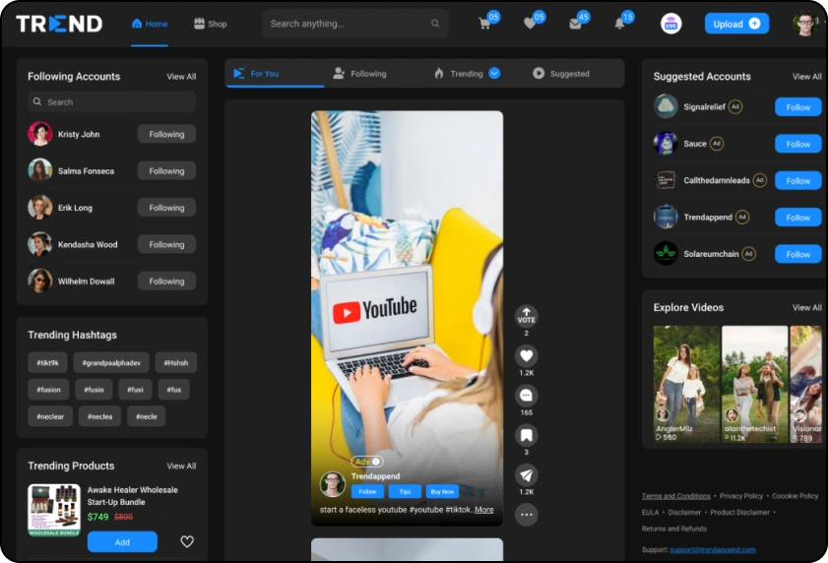The width and height of the screenshot is (828, 563).
Task: Click the Live broadcast icon
Action: pos(670,24)
